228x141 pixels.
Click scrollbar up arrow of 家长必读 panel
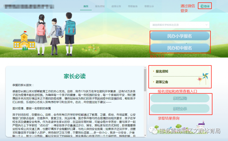145,68
